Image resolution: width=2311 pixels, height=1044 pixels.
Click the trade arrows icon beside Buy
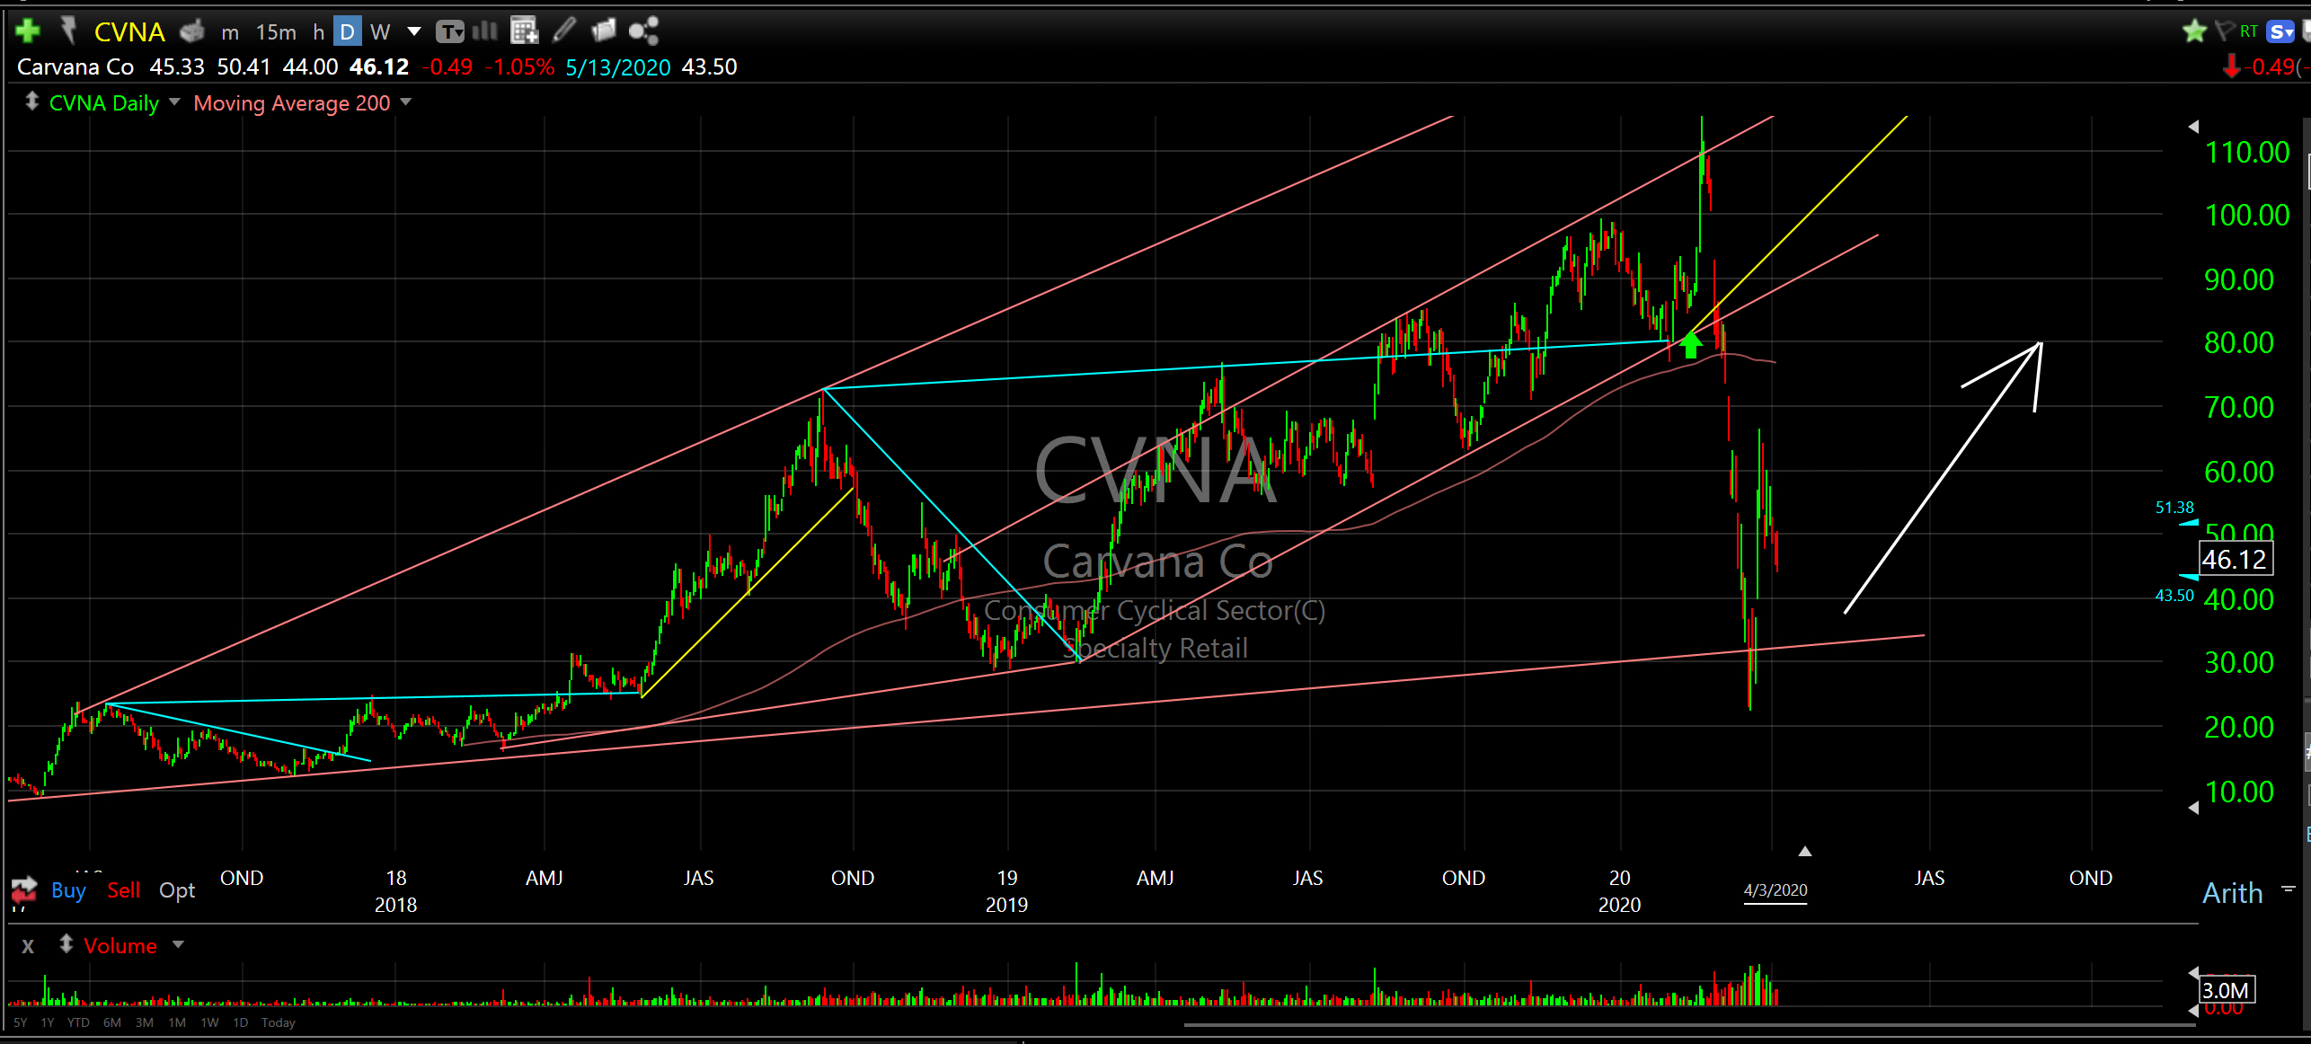pos(24,890)
